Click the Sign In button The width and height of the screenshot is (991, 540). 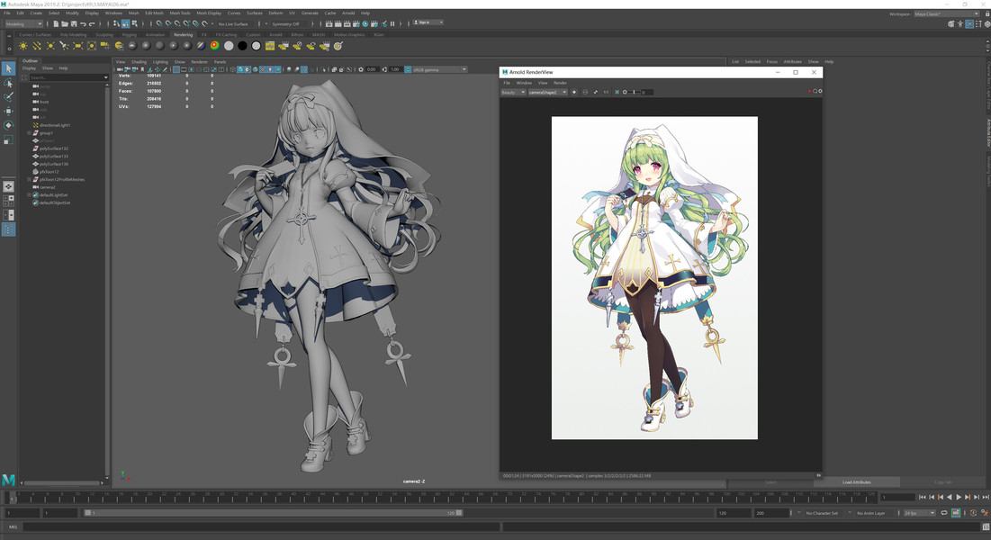(428, 22)
